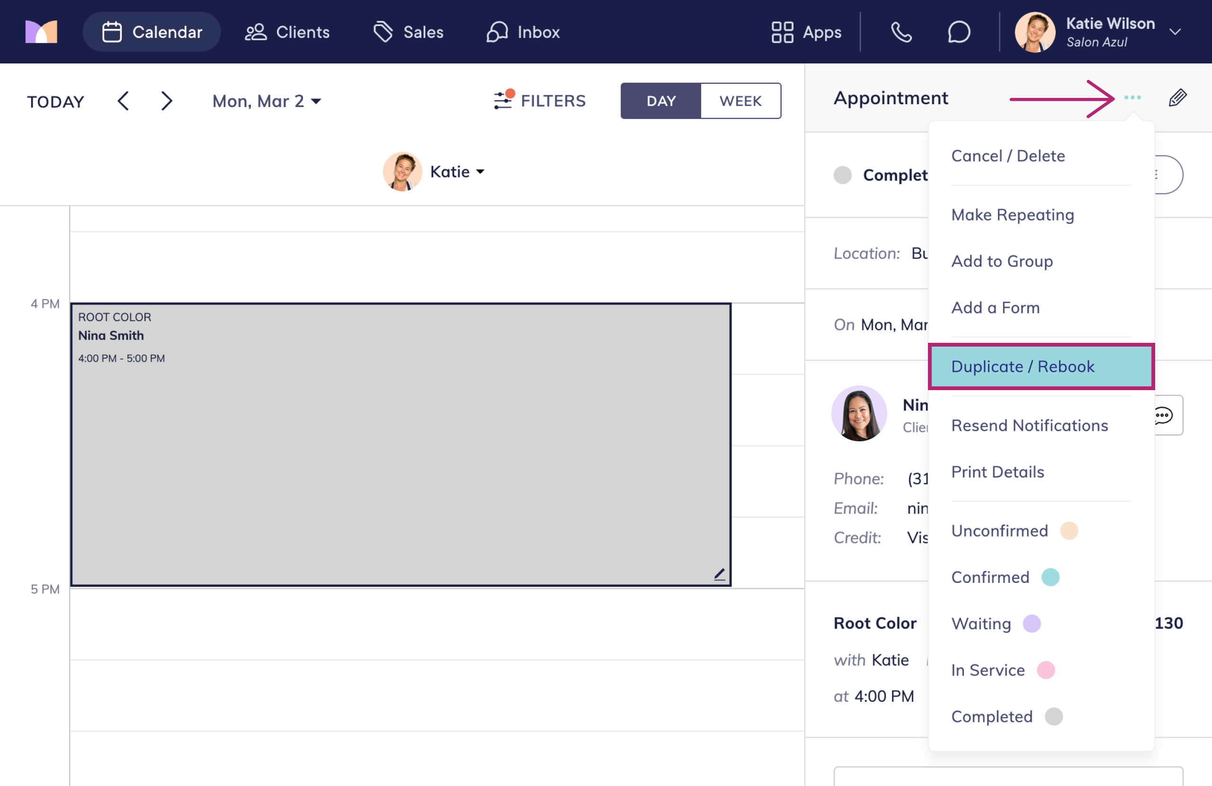Open the Clients navigation link

287,32
